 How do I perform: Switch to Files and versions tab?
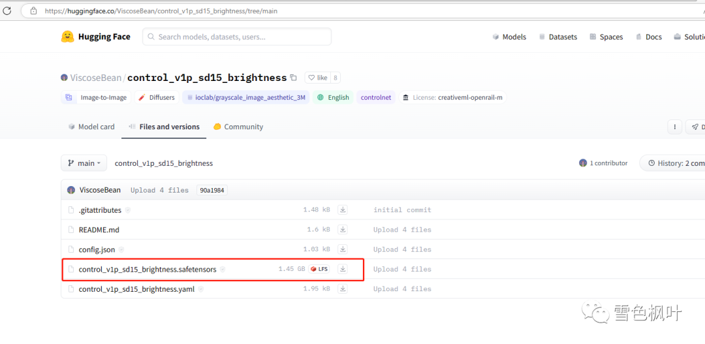click(x=164, y=127)
